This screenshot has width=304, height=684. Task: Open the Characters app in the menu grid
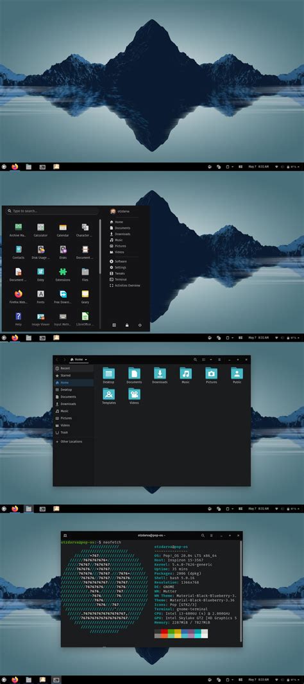tap(85, 230)
